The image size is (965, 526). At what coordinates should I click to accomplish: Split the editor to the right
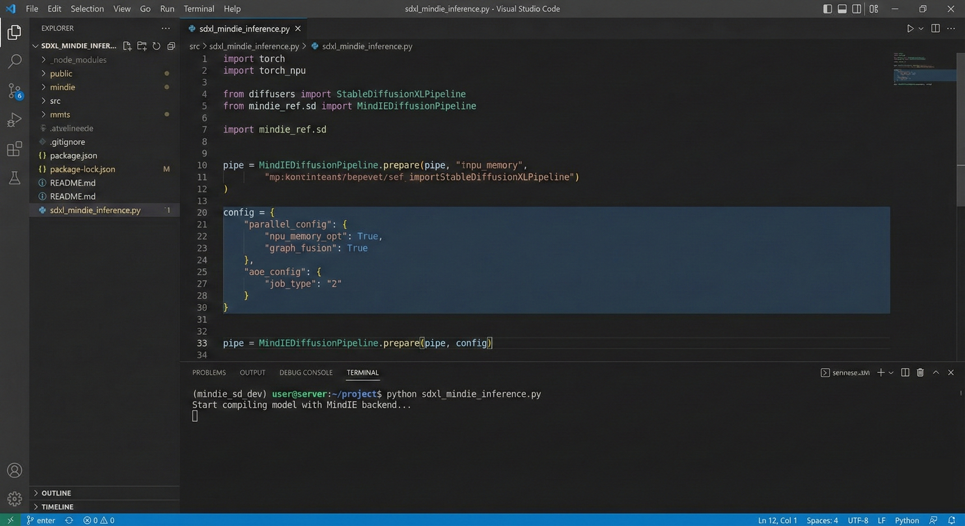pos(935,29)
